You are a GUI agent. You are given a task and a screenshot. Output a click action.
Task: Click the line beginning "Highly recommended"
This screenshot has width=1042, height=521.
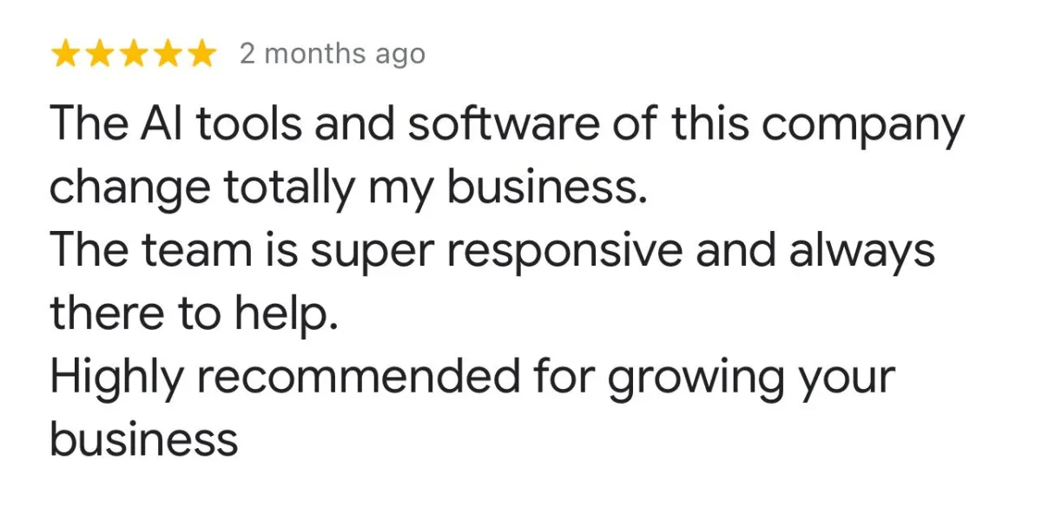(x=472, y=378)
